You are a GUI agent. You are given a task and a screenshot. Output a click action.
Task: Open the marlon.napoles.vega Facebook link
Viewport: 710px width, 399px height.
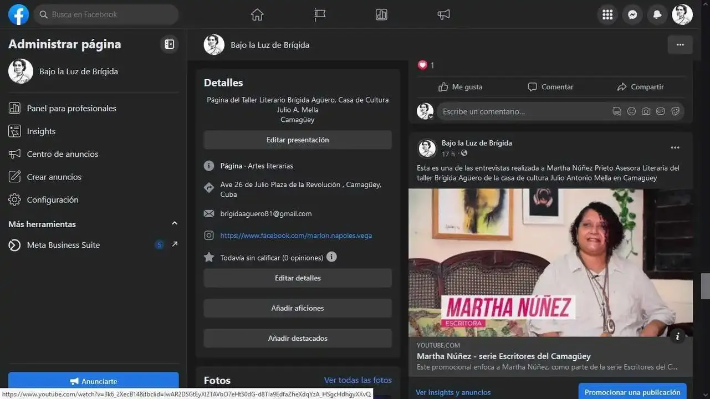tap(296, 236)
